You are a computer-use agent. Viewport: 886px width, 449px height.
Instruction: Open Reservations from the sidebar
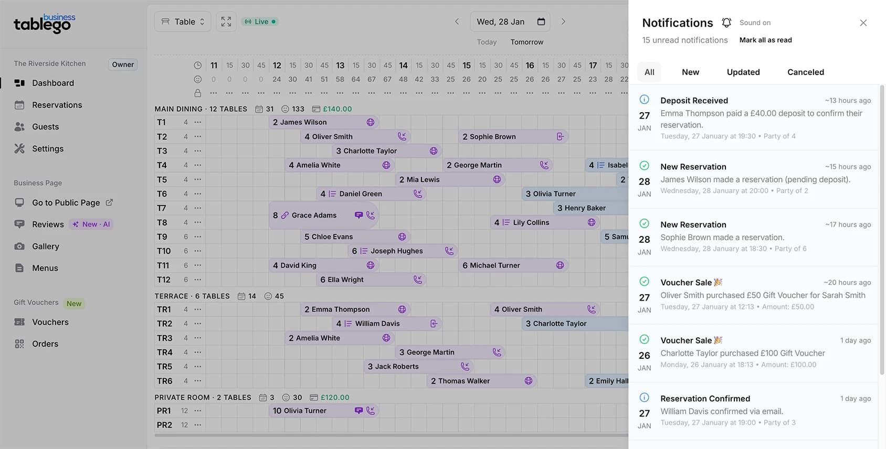point(57,105)
